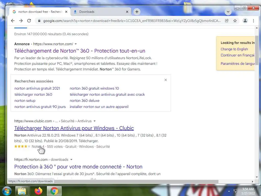This screenshot has height=196, width=261.
Task: Open Protection à 360° Norton result
Action: (78, 167)
